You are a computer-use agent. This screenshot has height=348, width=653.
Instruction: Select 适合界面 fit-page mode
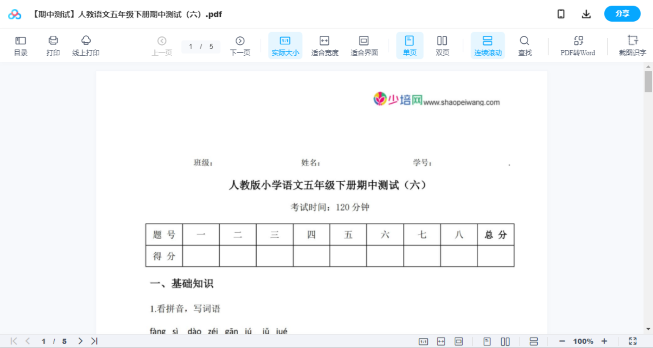coord(364,45)
